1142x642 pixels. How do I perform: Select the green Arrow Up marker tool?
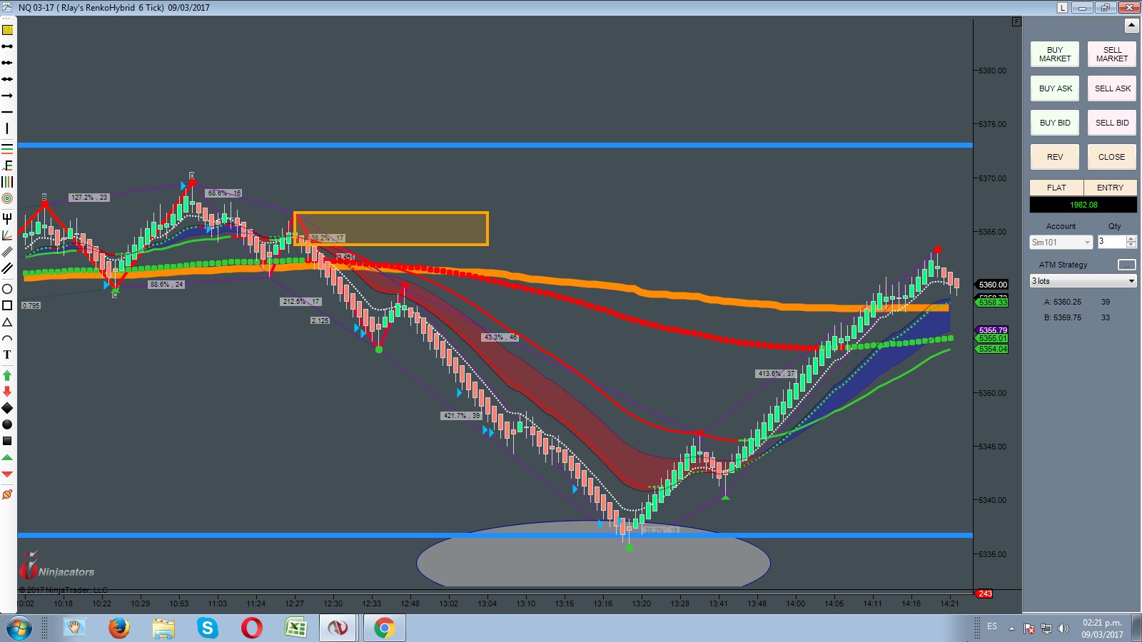(x=7, y=375)
